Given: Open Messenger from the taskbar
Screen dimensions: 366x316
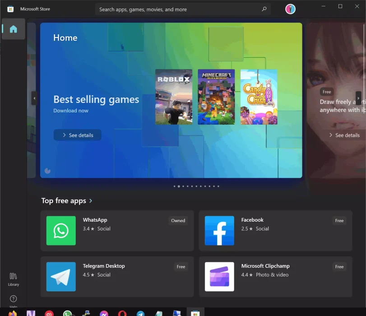Looking at the screenshot, I should click(x=104, y=313).
